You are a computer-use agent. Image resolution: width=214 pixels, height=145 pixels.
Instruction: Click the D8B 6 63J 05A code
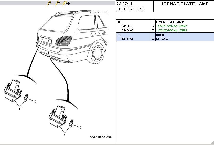coord(131,9)
